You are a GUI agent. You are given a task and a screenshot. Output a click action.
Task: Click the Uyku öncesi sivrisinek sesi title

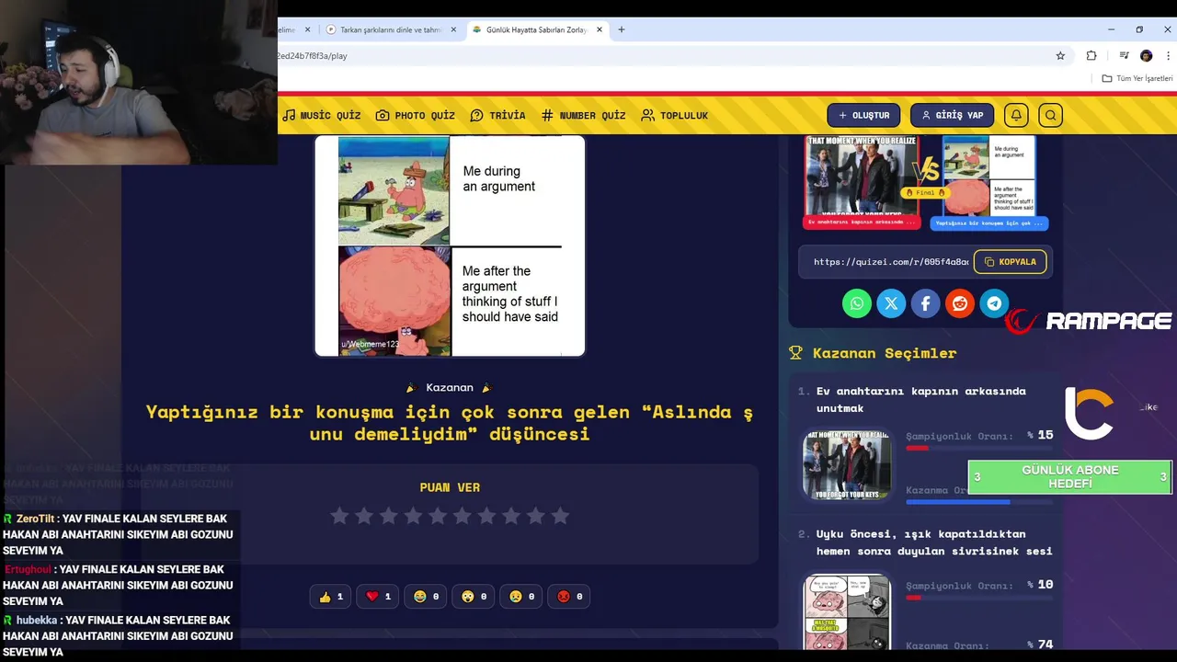point(934,542)
